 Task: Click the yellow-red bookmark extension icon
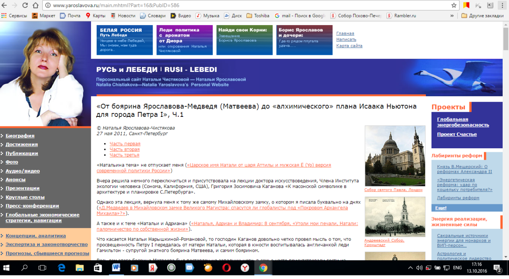point(467,6)
